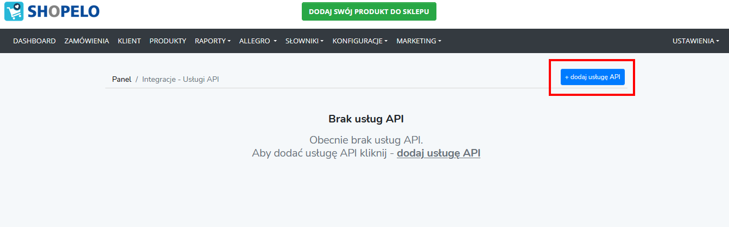
Task: Open the DASHBOARD menu item
Action: point(34,41)
